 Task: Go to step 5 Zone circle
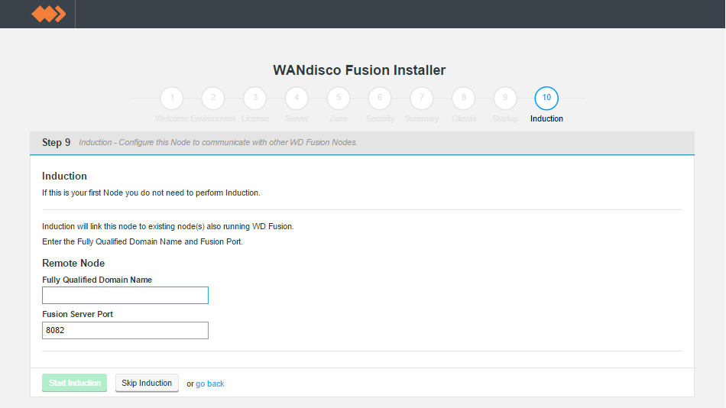point(339,98)
